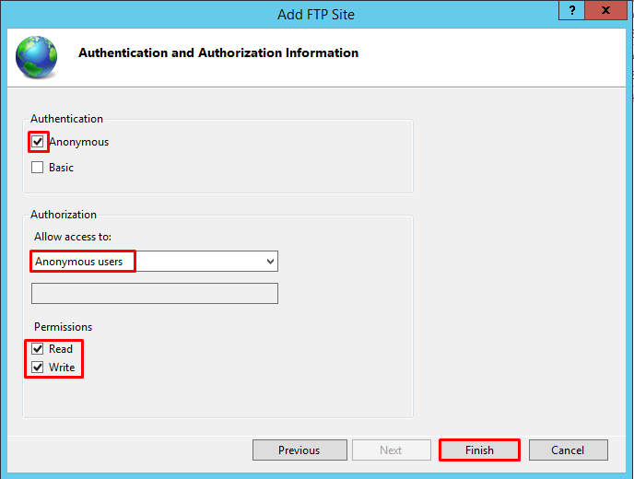
Task: Click the Authorization group label
Action: click(x=64, y=215)
